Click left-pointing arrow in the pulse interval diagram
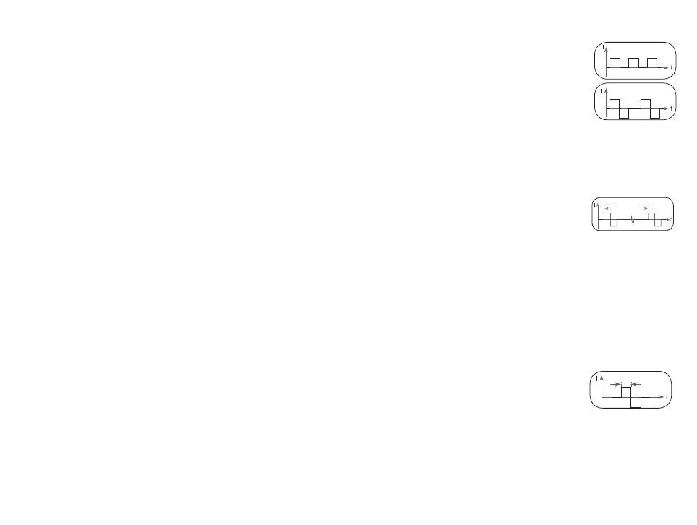This screenshot has width=697, height=525. click(610, 208)
